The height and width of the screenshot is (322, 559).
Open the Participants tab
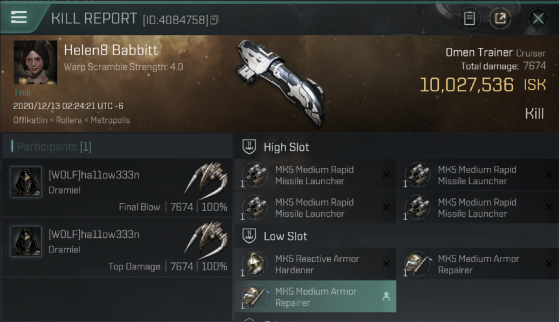[54, 147]
